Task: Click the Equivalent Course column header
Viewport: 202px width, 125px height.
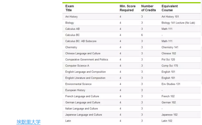Action: pyautogui.click(x=170, y=8)
